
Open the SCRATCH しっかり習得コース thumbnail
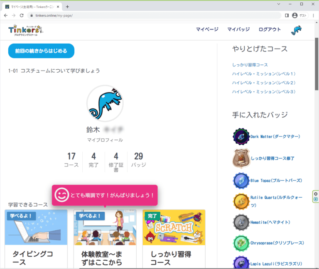tap(174, 227)
